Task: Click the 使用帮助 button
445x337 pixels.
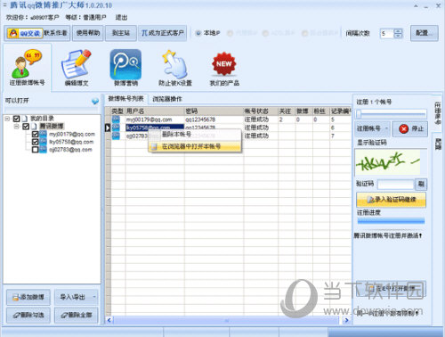Action: [88, 33]
